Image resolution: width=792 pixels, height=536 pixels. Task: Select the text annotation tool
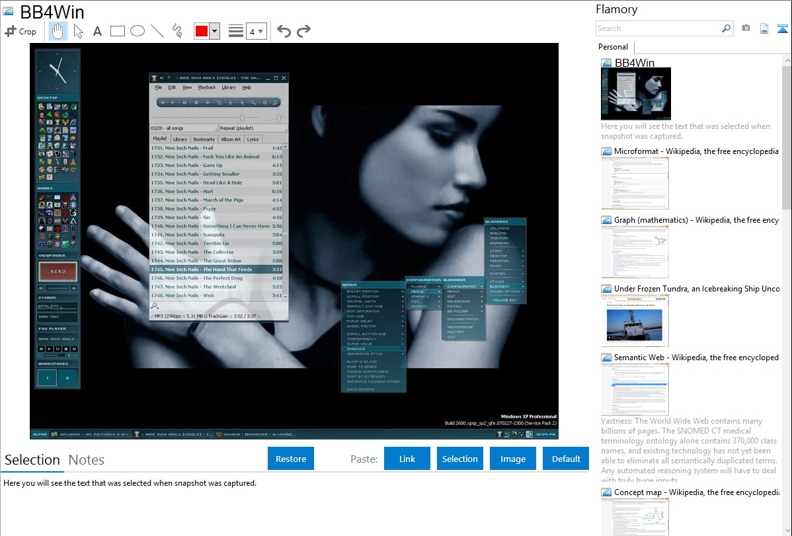[x=97, y=31]
